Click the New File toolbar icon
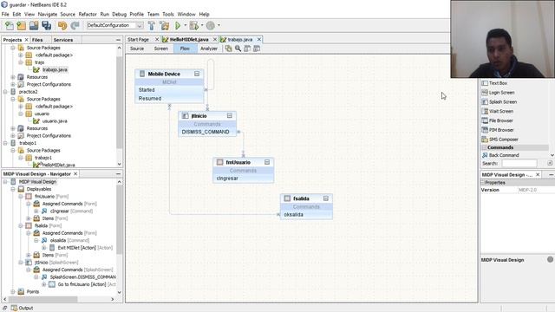Image resolution: width=555 pixels, height=312 pixels. [x=10, y=25]
